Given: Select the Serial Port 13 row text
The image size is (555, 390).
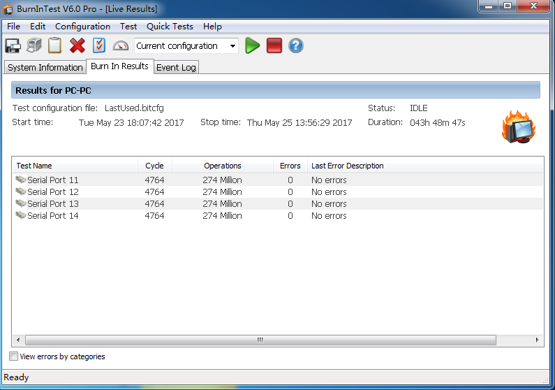Looking at the screenshot, I should [53, 203].
